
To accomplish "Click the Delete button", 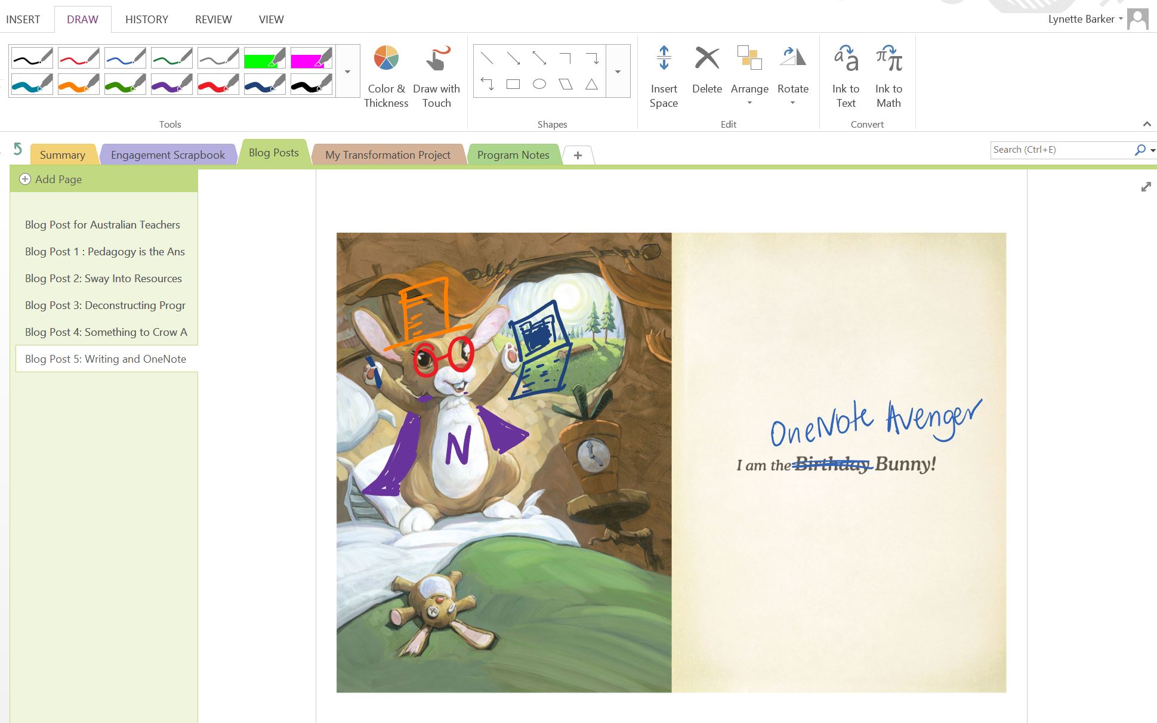I will click(x=707, y=70).
